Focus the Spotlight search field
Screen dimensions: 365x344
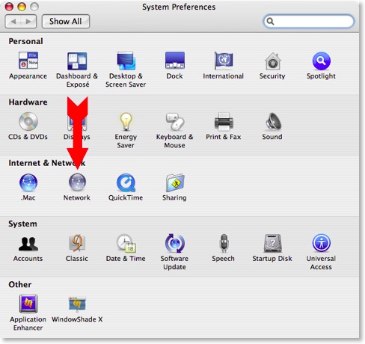coord(309,22)
